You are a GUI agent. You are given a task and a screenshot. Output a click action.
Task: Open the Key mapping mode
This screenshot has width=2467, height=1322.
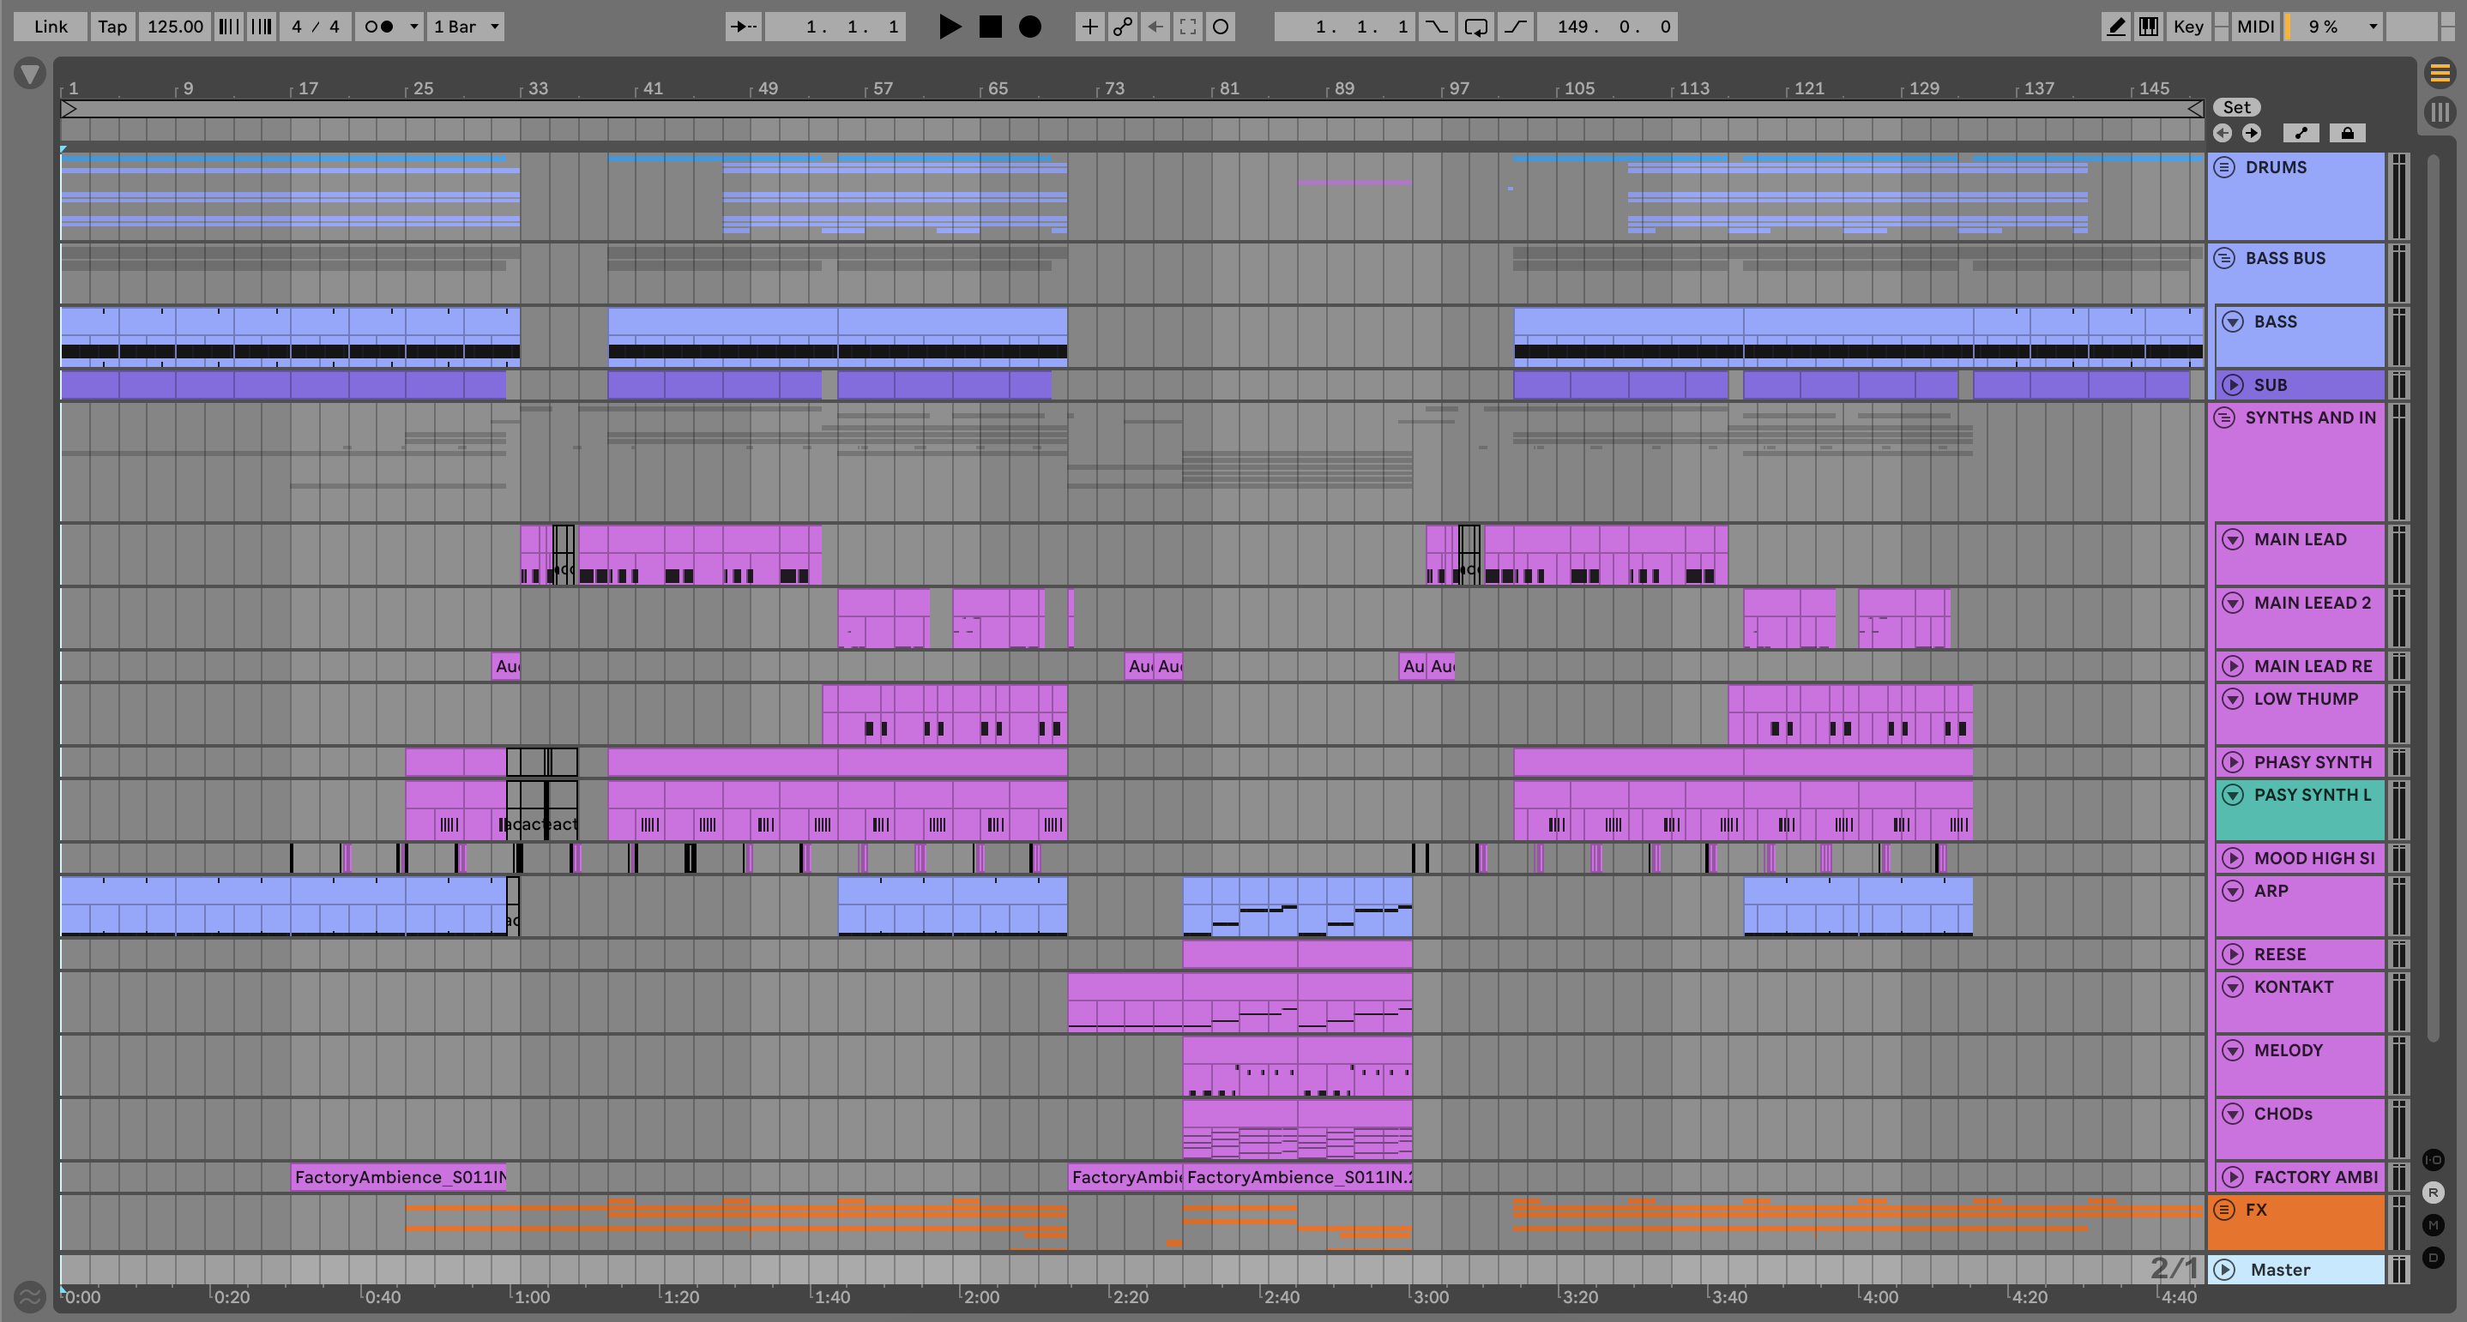click(x=2187, y=27)
